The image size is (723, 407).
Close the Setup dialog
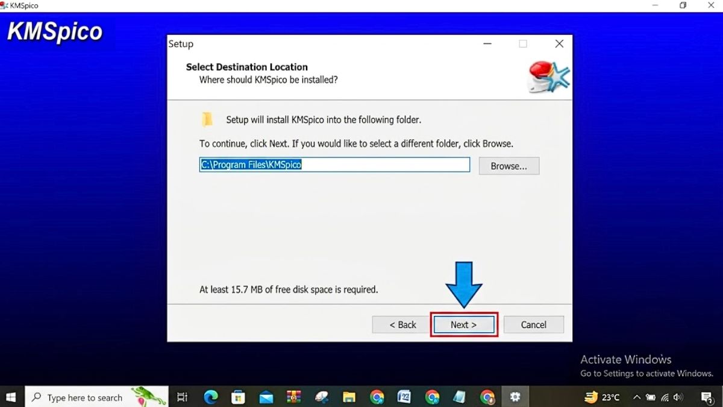point(559,44)
